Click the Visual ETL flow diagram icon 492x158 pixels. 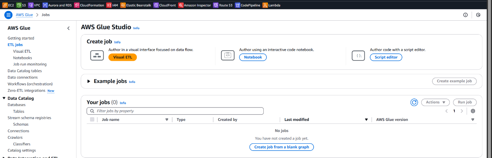pyautogui.click(x=97, y=55)
